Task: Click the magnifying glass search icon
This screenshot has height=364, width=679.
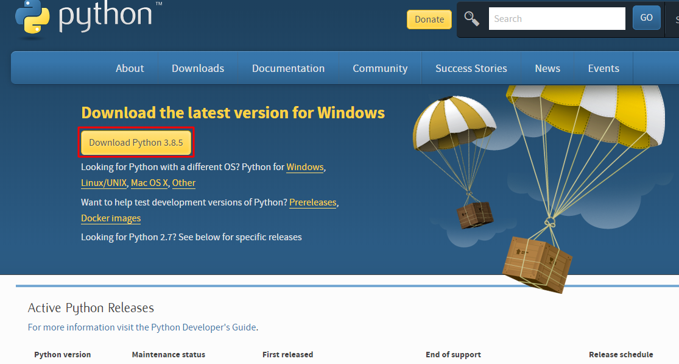Action: coord(471,19)
